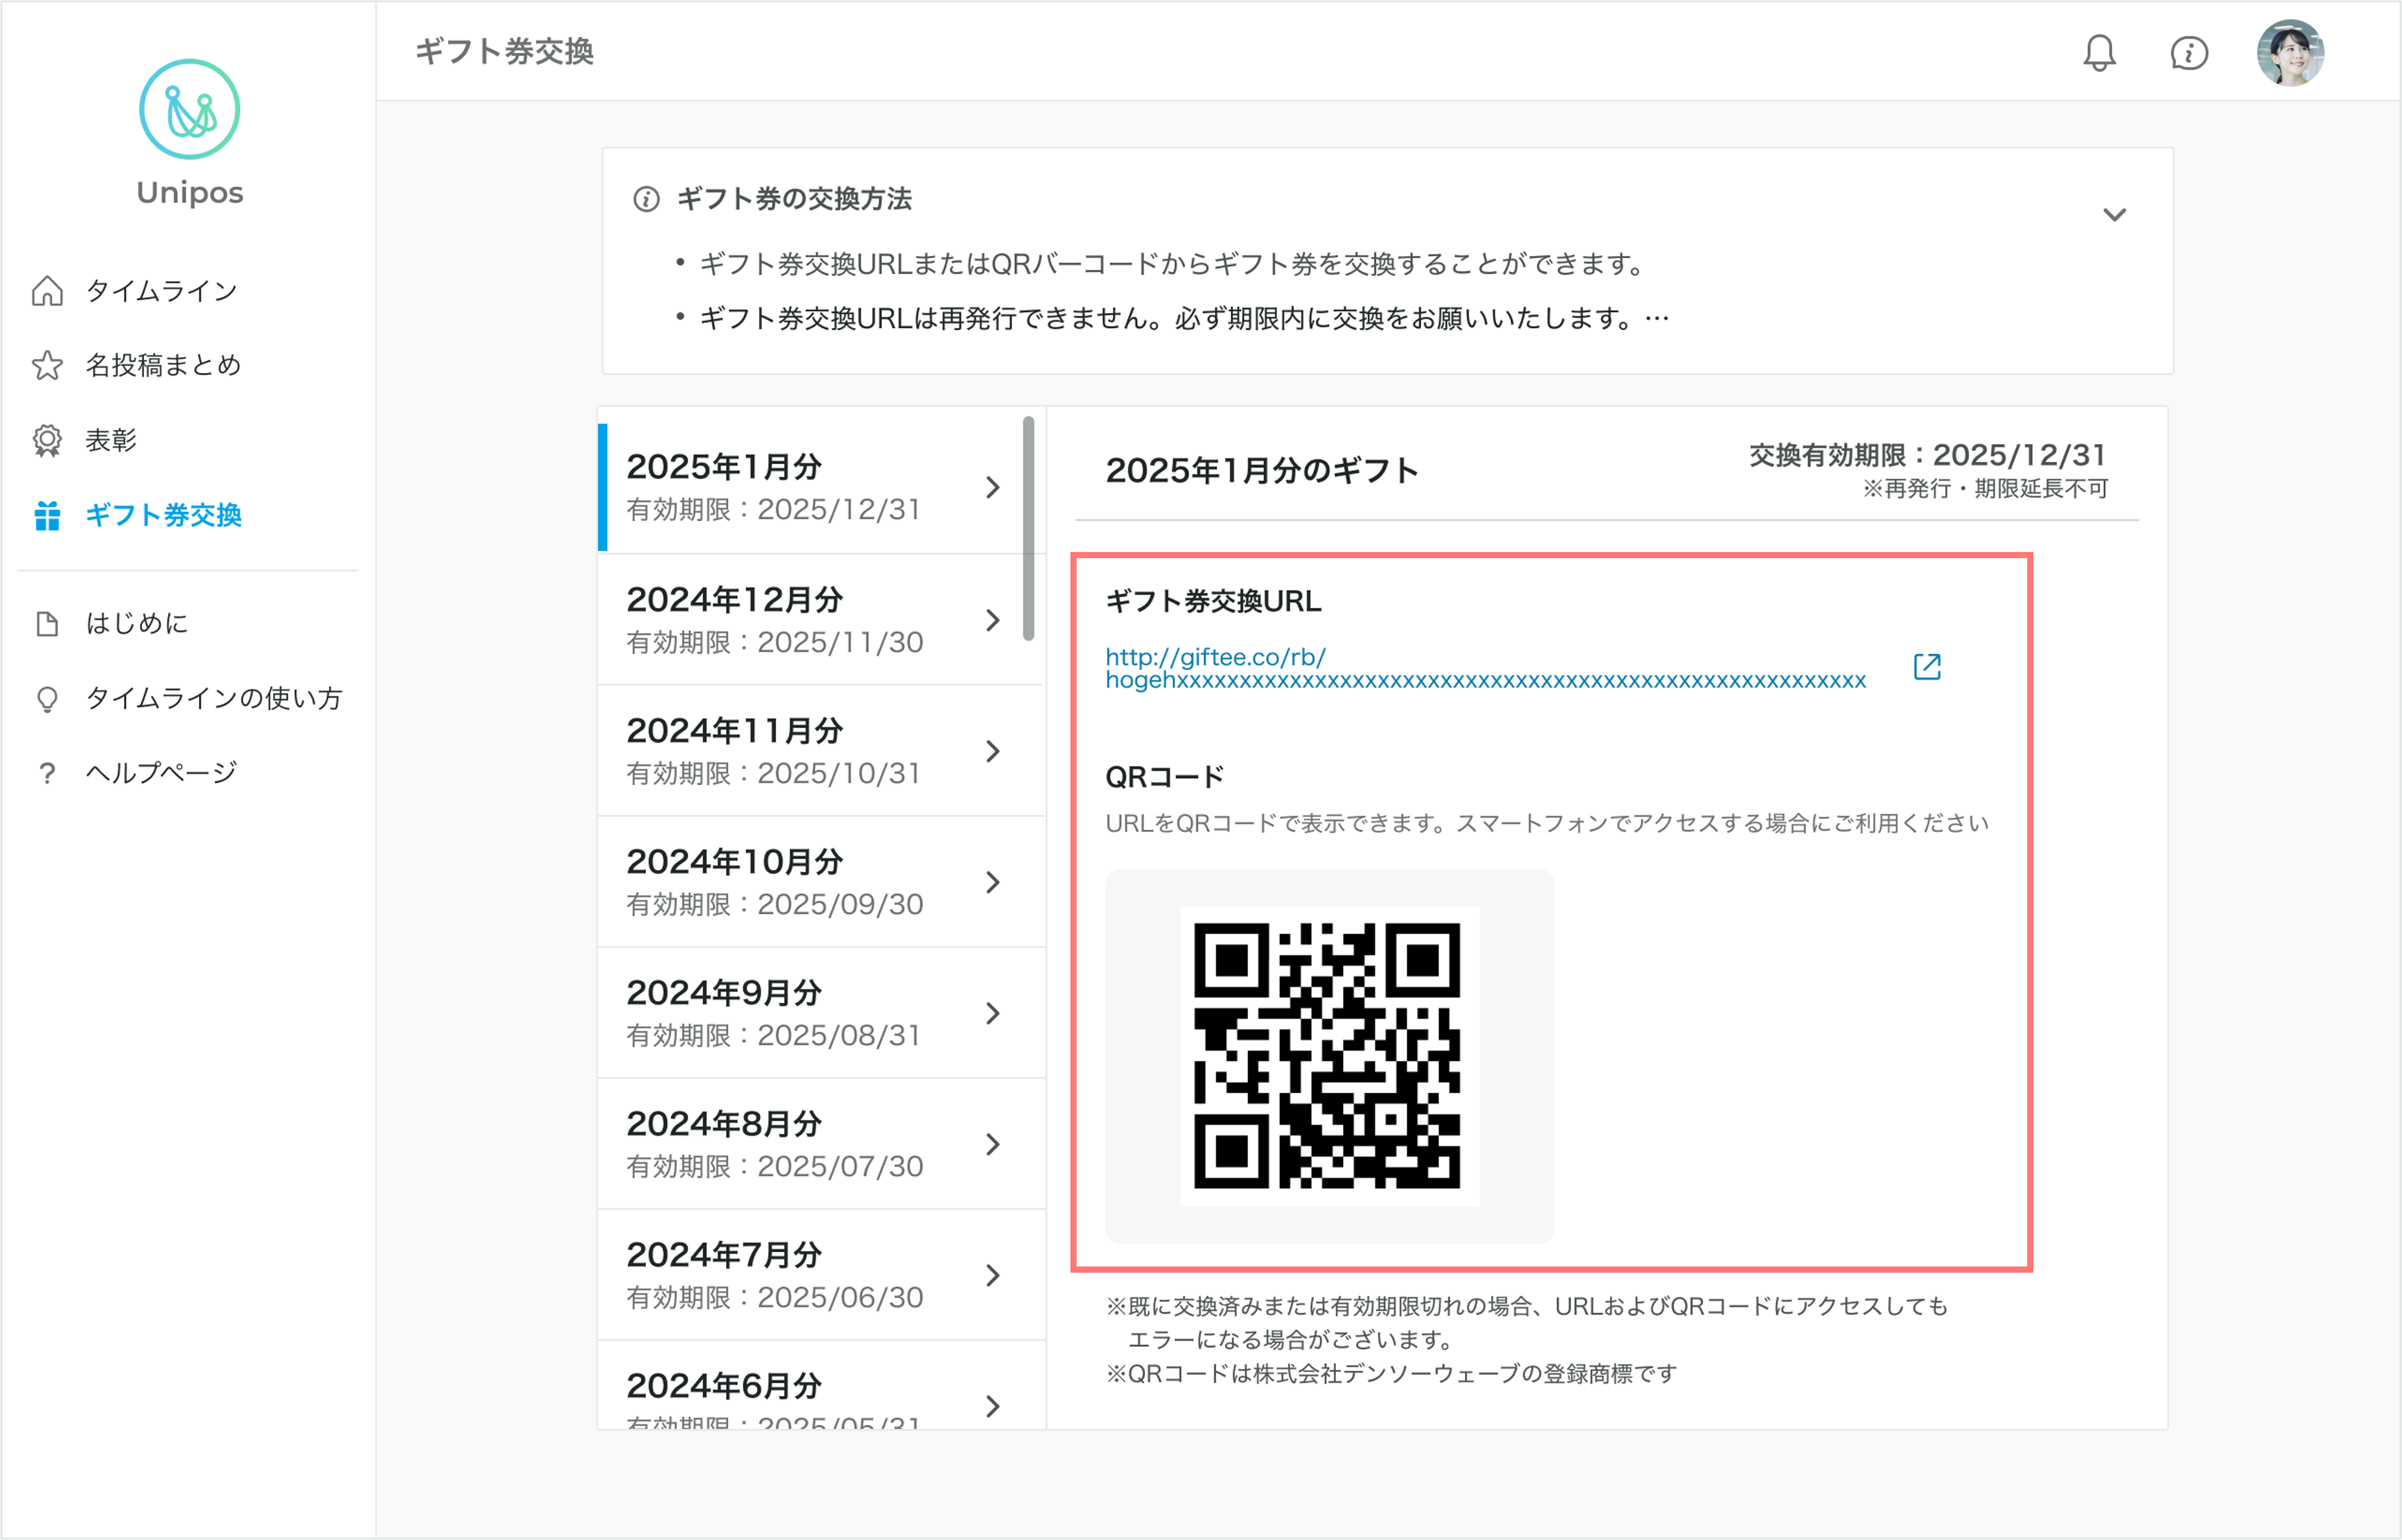The image size is (2402, 1540).
Task: Select 2024年11月分 gift entry
Action: point(820,751)
